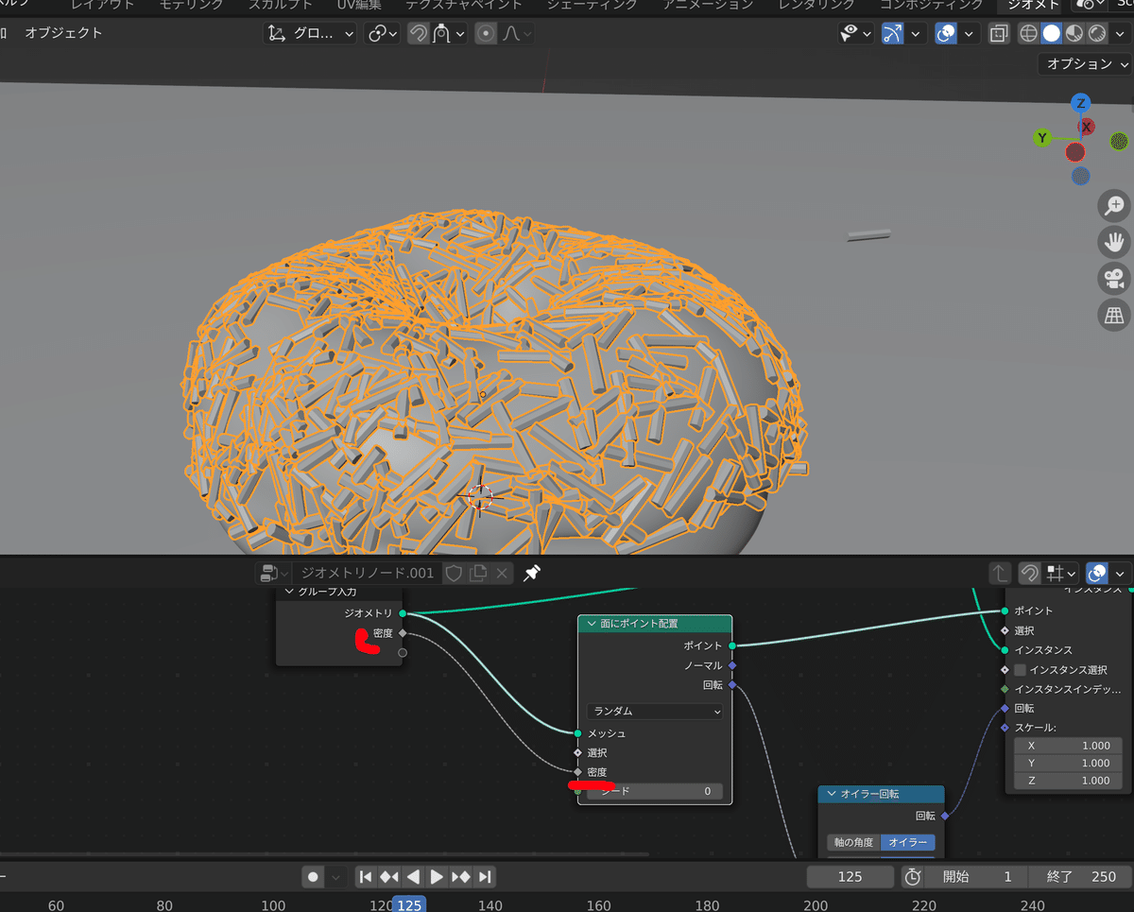Toggle the magnet snap icon in the 3D viewport header
Image resolution: width=1134 pixels, height=912 pixels.
click(x=419, y=33)
